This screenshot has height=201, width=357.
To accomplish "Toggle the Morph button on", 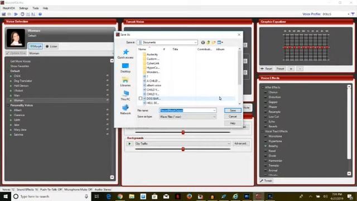I will pyautogui.click(x=36, y=46).
